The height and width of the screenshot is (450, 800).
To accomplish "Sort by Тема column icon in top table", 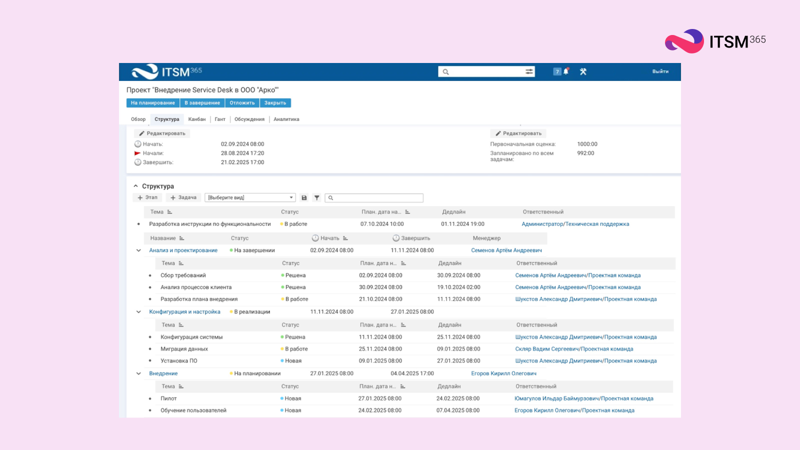I will tap(169, 212).
